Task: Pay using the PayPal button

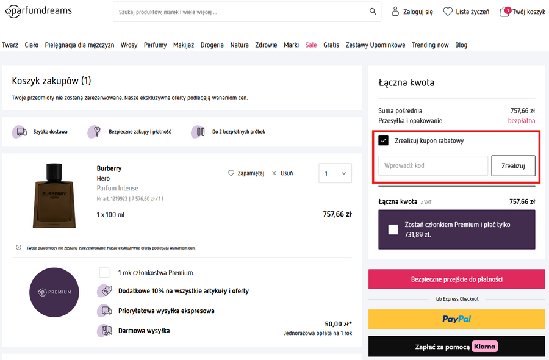Action: click(456, 319)
